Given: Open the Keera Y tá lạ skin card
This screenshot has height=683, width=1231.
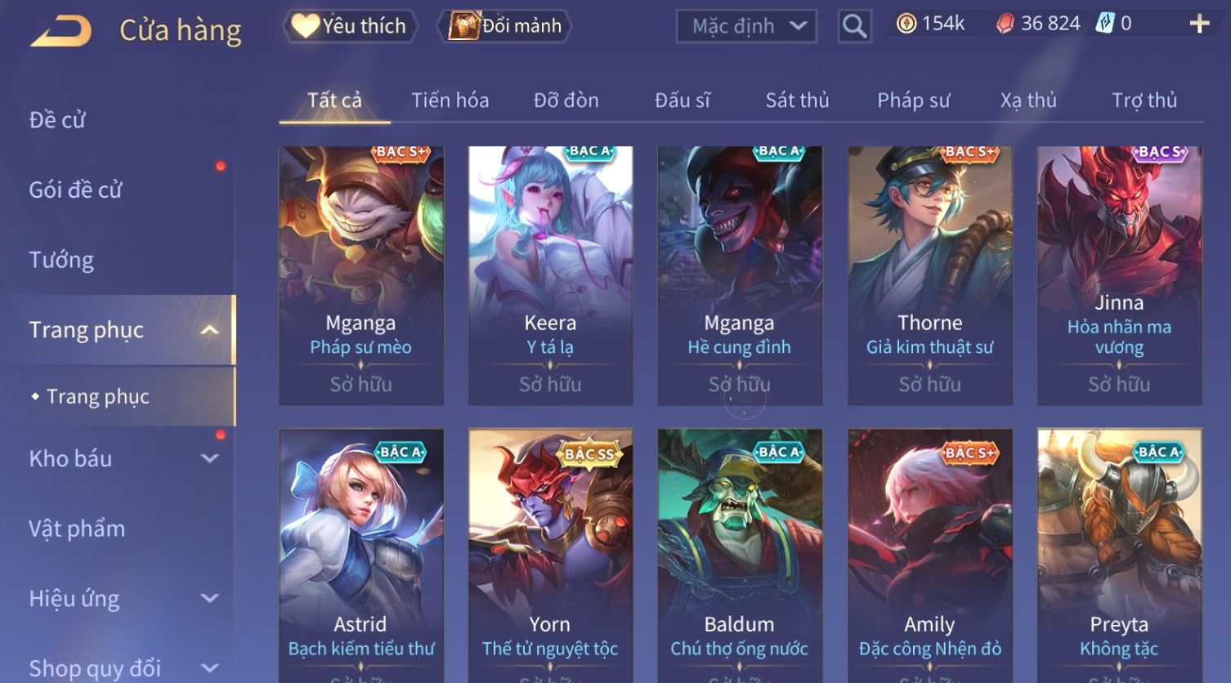Looking at the screenshot, I should click(x=550, y=275).
